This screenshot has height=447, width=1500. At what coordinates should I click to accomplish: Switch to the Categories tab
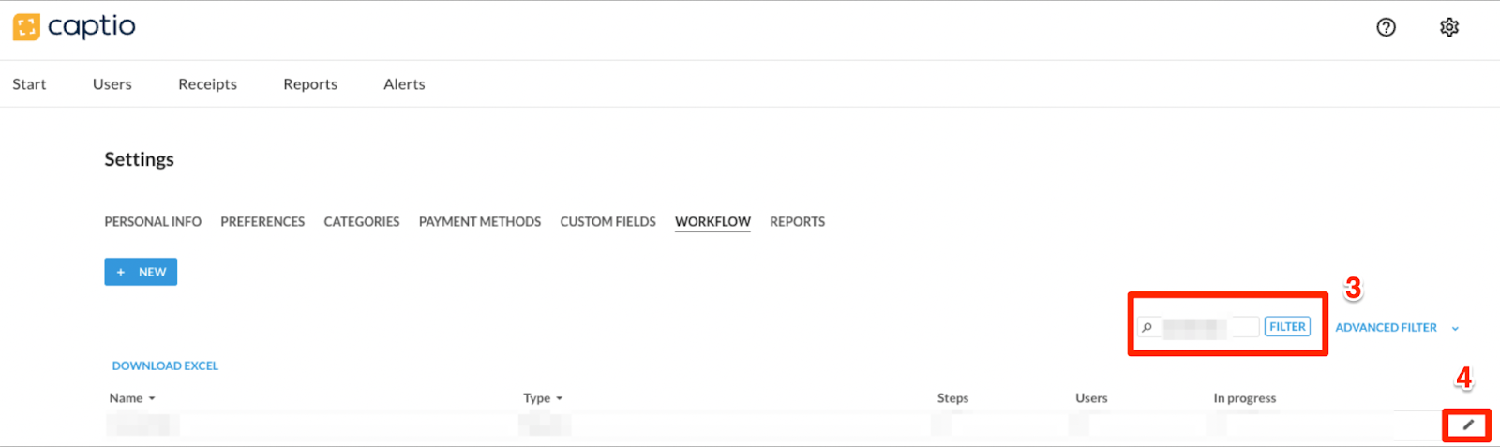[362, 222]
